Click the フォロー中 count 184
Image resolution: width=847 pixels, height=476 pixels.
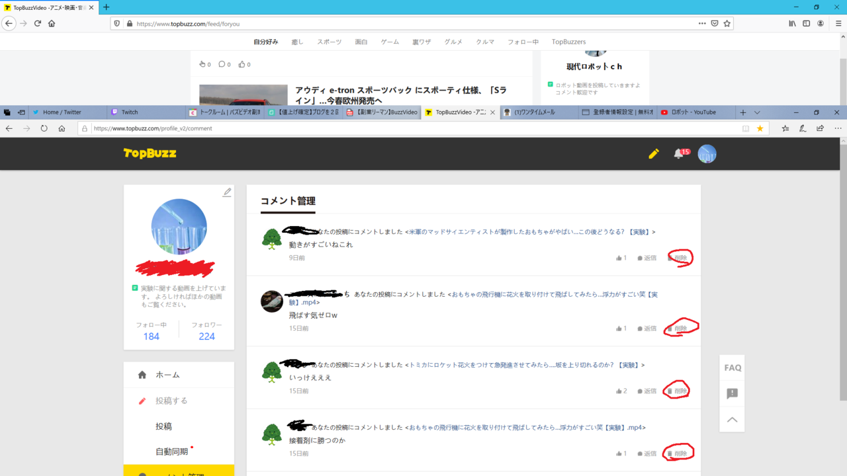click(x=151, y=337)
